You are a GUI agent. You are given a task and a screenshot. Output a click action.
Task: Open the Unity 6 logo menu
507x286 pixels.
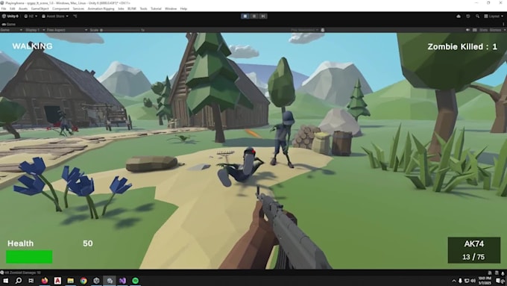(10, 16)
